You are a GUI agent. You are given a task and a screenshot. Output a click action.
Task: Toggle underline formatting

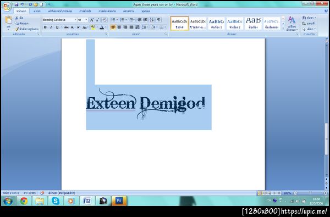point(57,27)
